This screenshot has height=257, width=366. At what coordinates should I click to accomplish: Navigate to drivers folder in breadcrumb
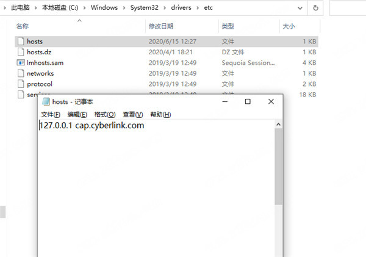(187, 9)
